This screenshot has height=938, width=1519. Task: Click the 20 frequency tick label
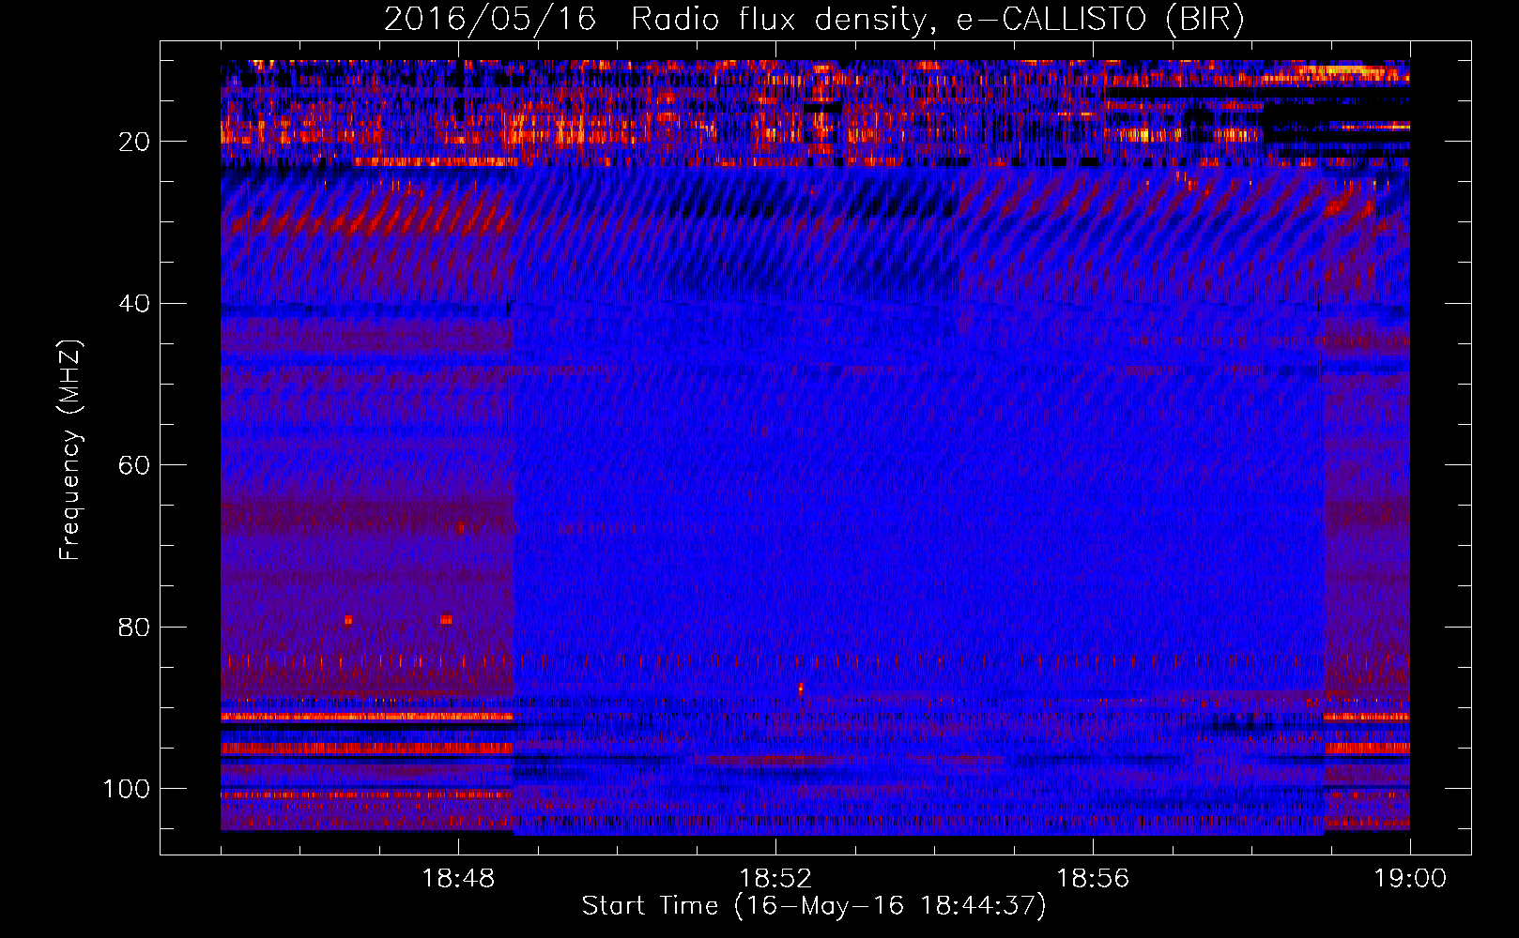[x=134, y=142]
